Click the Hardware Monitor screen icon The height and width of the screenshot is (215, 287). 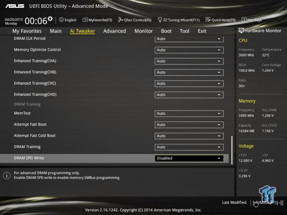pyautogui.click(x=241, y=31)
